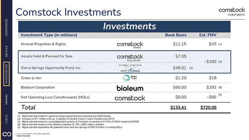
Task: Click the Comstock infinity logo icon
Action: click(7, 134)
